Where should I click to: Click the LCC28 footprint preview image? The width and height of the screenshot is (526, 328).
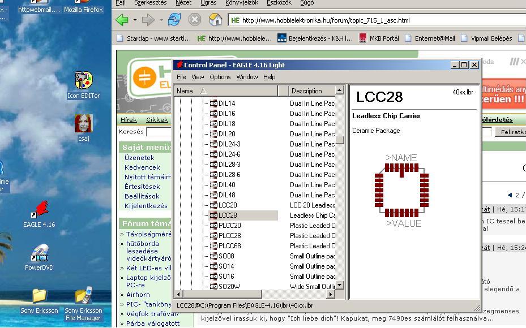coord(401,191)
